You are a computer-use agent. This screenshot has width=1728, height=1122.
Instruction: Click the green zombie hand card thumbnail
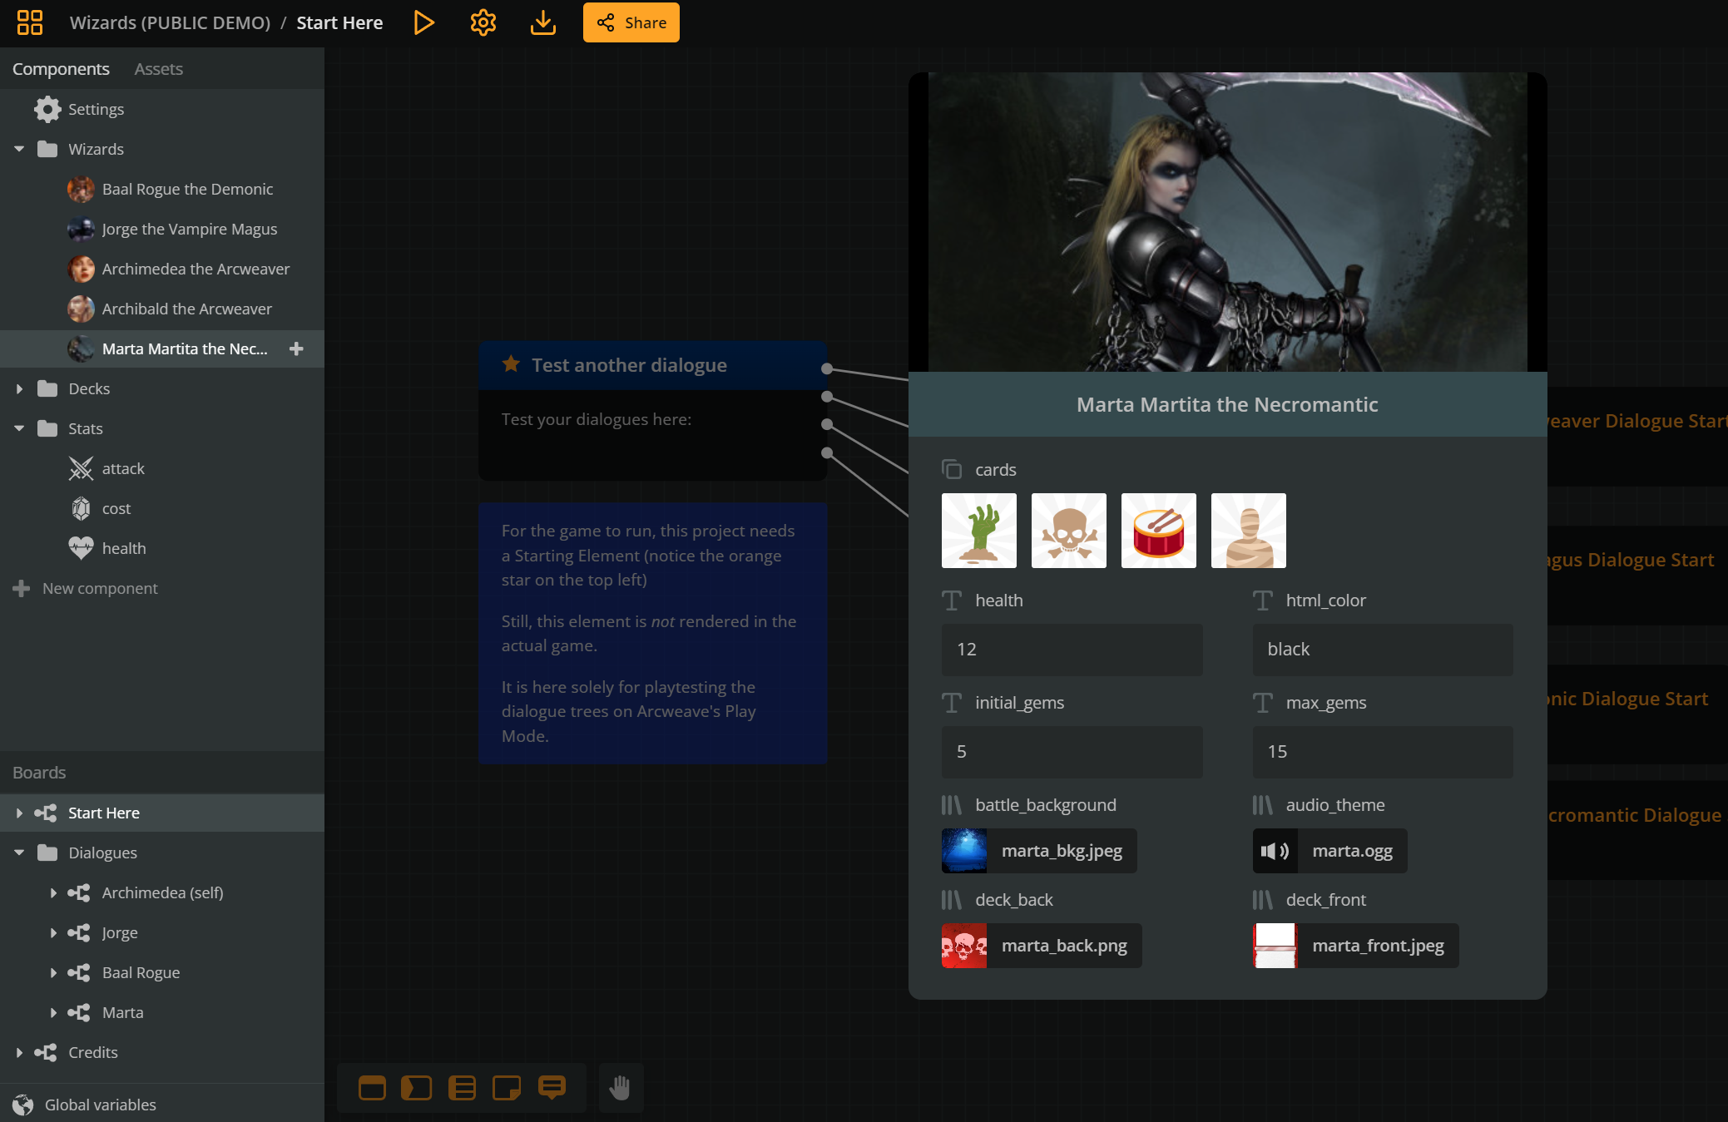coord(978,530)
